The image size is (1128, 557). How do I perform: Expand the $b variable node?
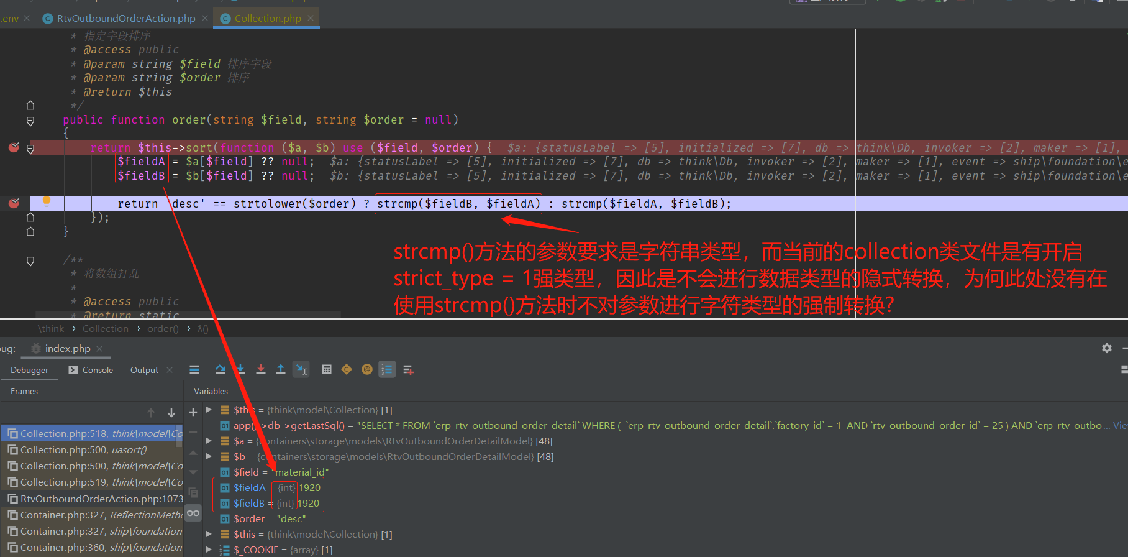tap(209, 456)
